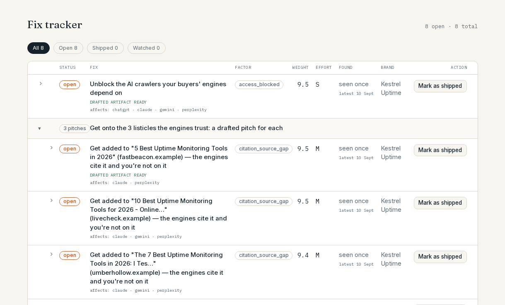This screenshot has width=505, height=305.
Task: Click '8 open · 8 total' summary
Action: 451,27
